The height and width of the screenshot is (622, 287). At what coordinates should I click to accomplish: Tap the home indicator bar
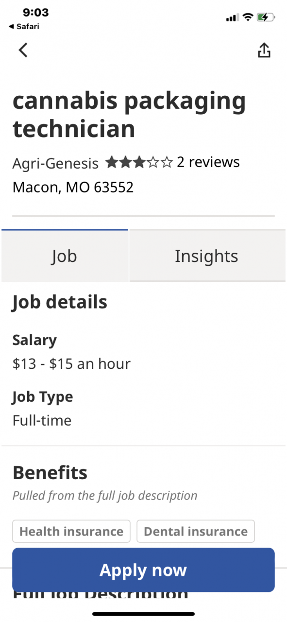pos(143,614)
